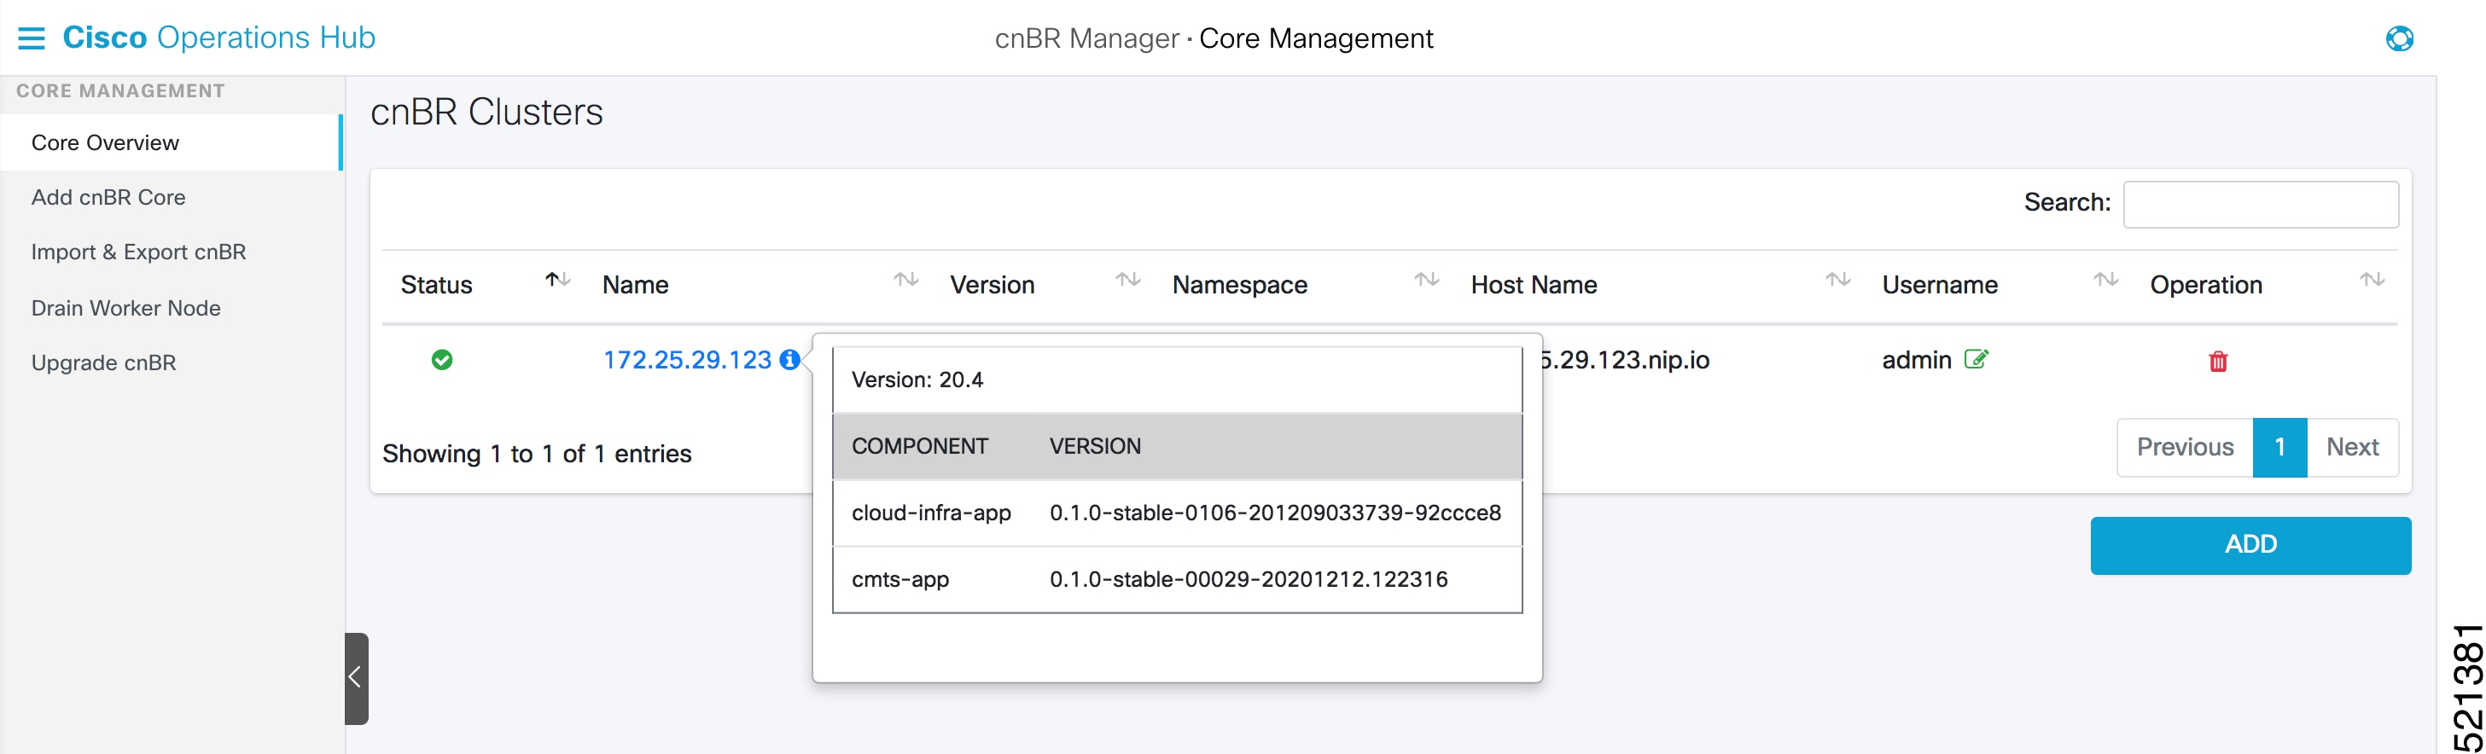2486x754 pixels.
Task: Open cluster link 172.25.29.123
Action: pyautogui.click(x=687, y=360)
